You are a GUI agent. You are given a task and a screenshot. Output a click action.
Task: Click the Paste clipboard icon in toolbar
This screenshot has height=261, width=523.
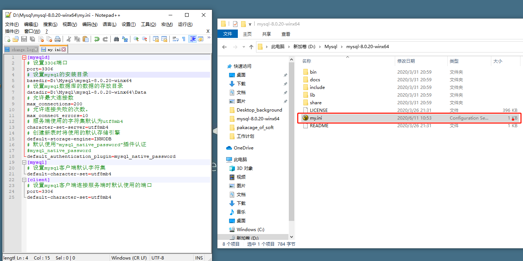pyautogui.click(x=85, y=39)
